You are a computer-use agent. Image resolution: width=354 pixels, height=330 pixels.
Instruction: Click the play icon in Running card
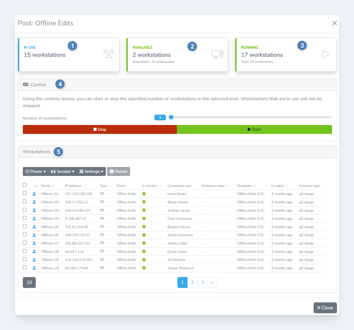coord(326,54)
